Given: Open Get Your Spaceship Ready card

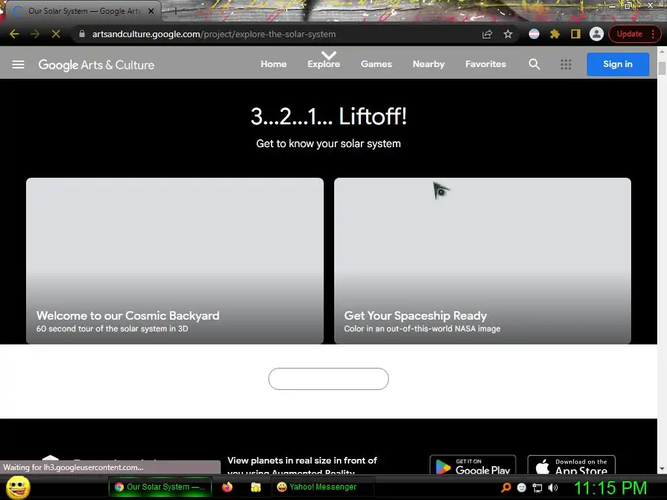Looking at the screenshot, I should click(483, 260).
